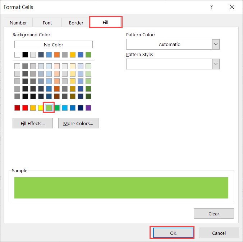Go to the Border tab
Screen dimensions: 243x242
tap(76, 23)
